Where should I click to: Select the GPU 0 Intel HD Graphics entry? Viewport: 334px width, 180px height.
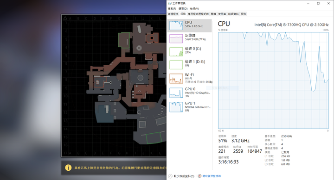(189, 93)
